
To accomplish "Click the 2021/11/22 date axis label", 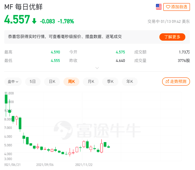I will 84,165.
